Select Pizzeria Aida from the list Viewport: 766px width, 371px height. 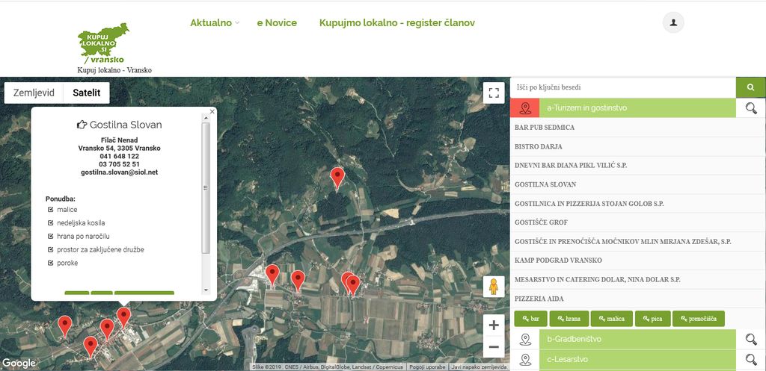tap(539, 299)
